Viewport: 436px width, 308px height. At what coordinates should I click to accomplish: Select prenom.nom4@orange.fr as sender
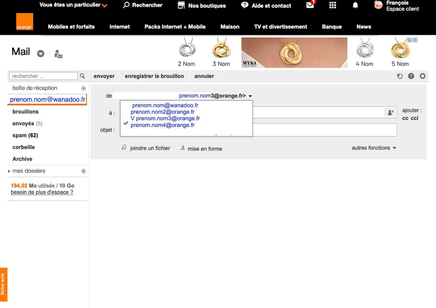pyautogui.click(x=162, y=125)
